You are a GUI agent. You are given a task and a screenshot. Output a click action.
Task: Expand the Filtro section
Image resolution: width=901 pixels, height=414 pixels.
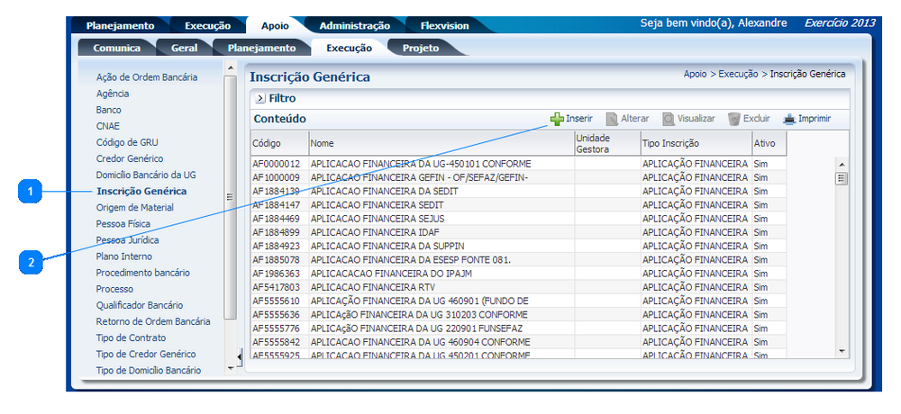click(x=259, y=98)
